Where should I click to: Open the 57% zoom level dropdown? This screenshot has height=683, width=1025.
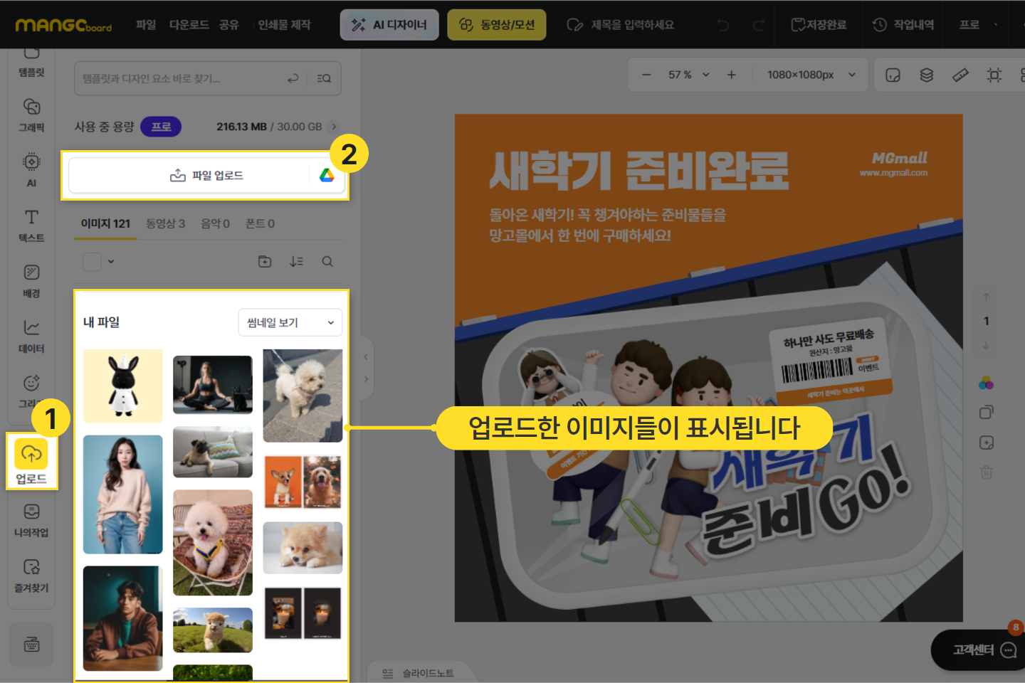coord(688,75)
